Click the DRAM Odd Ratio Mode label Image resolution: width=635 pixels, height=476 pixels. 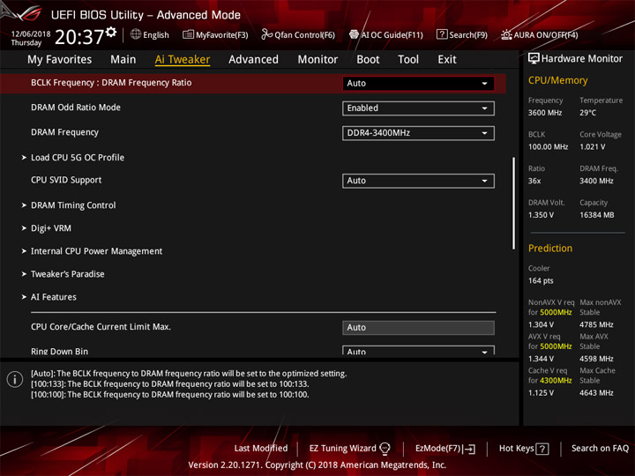coord(76,108)
